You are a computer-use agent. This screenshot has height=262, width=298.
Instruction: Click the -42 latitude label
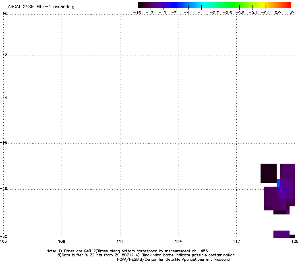click(x=4, y=54)
